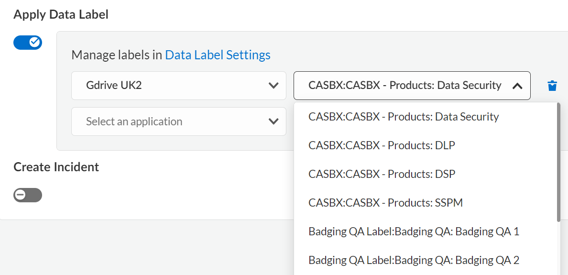The image size is (568, 275).
Task: Click chevron beside Select an application
Action: [x=273, y=121]
